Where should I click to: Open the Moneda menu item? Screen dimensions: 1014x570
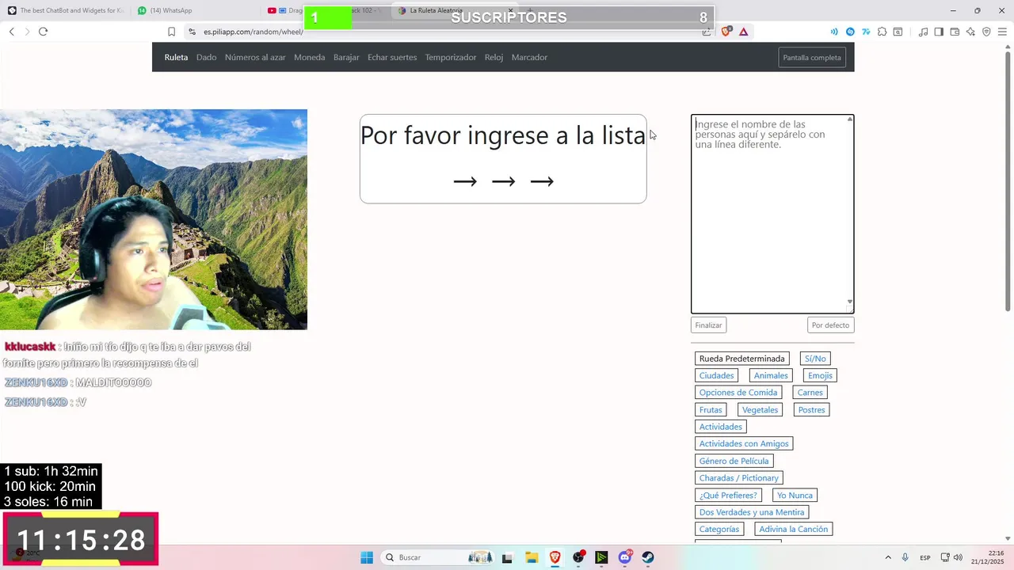[309, 57]
